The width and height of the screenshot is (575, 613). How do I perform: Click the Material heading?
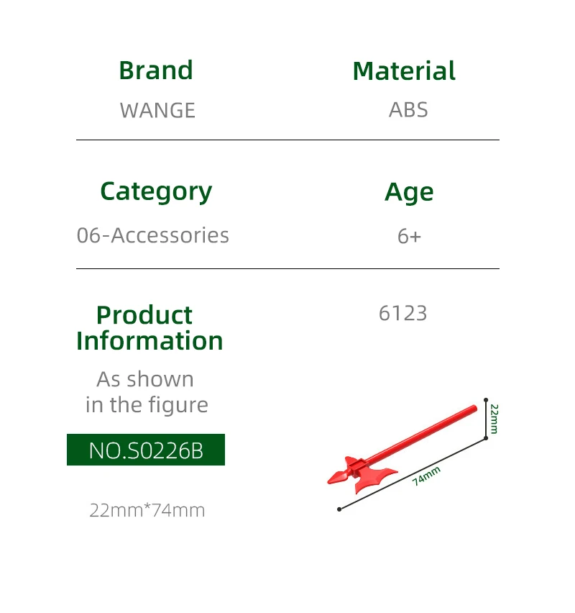pyautogui.click(x=404, y=71)
